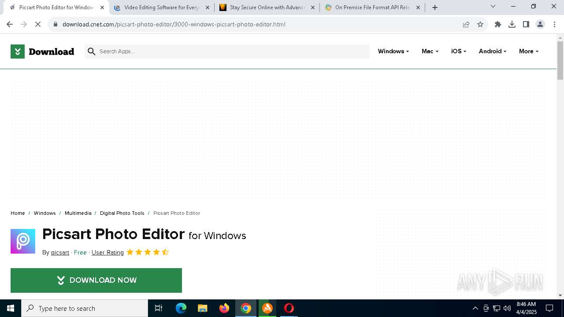Click the search magnifier icon
This screenshot has height=317, width=564.
[92, 52]
